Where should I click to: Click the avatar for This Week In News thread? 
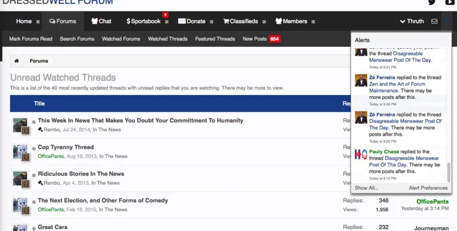point(21,125)
